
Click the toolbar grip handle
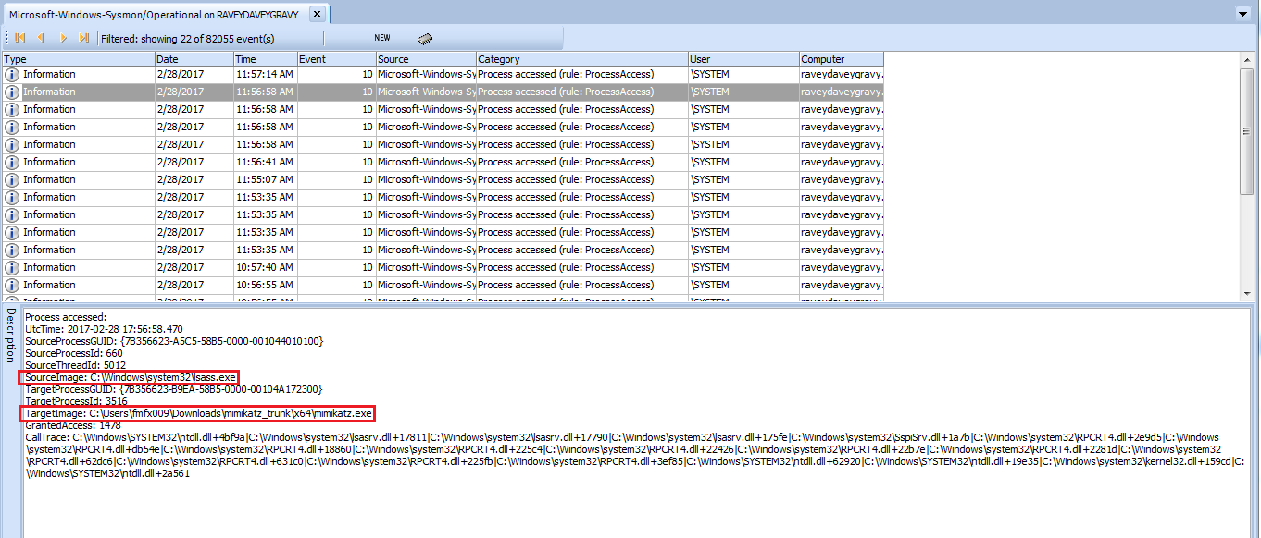(6, 38)
